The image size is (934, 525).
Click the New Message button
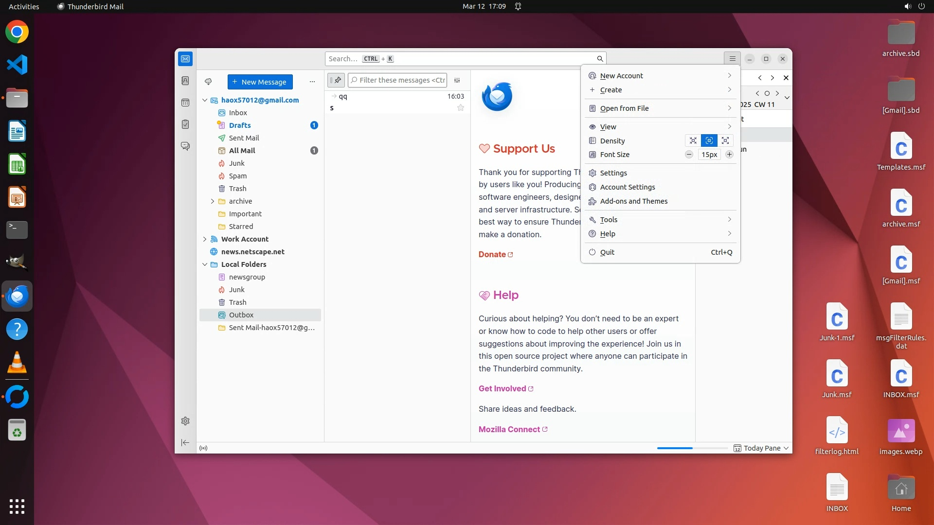point(260,82)
